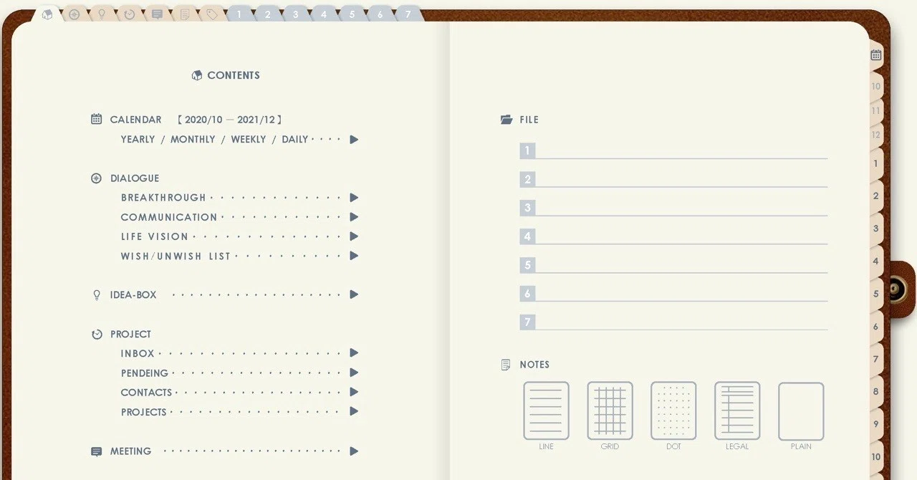The width and height of the screenshot is (917, 480).
Task: Jump to Communication via its arrow
Action: pyautogui.click(x=354, y=217)
